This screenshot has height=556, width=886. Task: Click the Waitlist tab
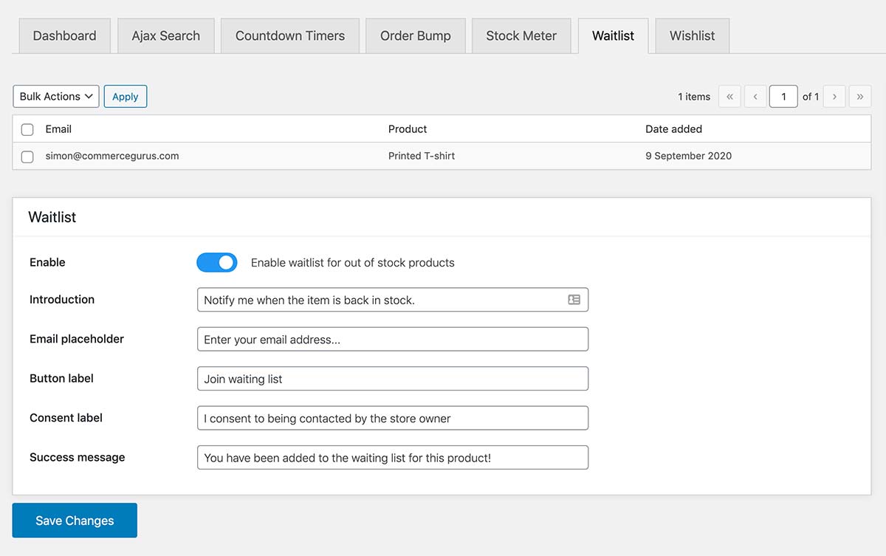(613, 36)
